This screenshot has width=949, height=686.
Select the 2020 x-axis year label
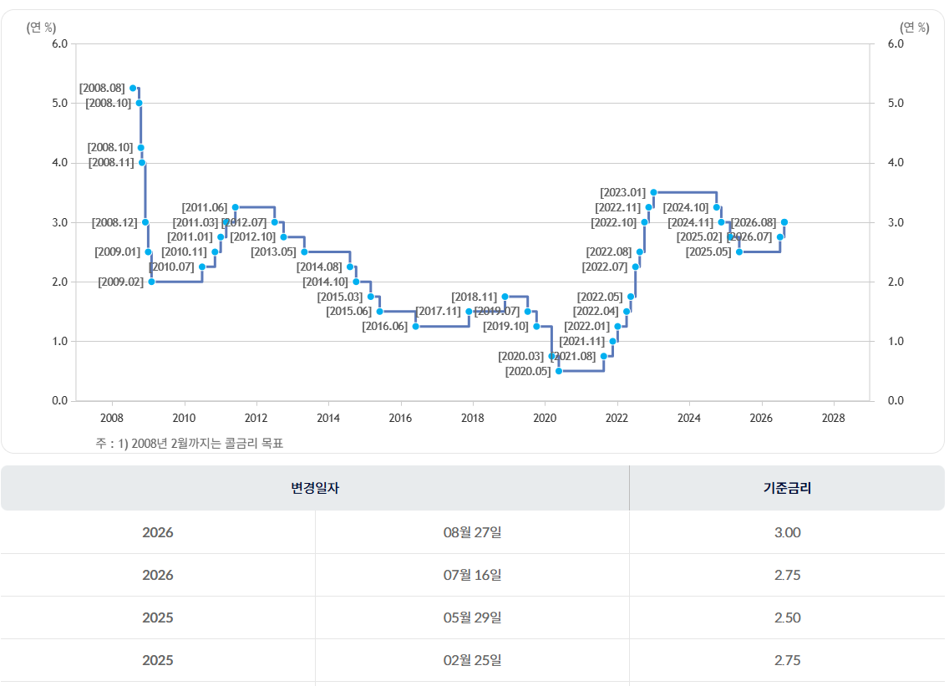tap(545, 418)
